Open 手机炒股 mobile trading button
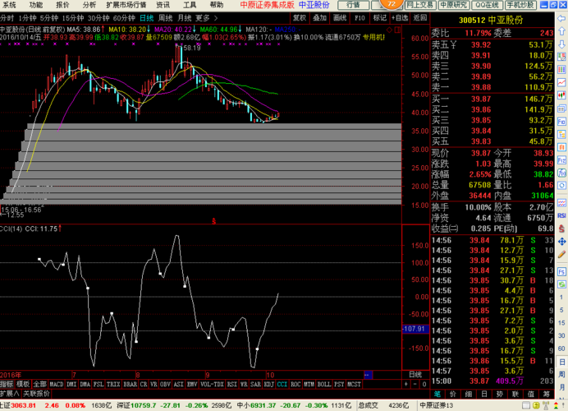 pyautogui.click(x=520, y=5)
